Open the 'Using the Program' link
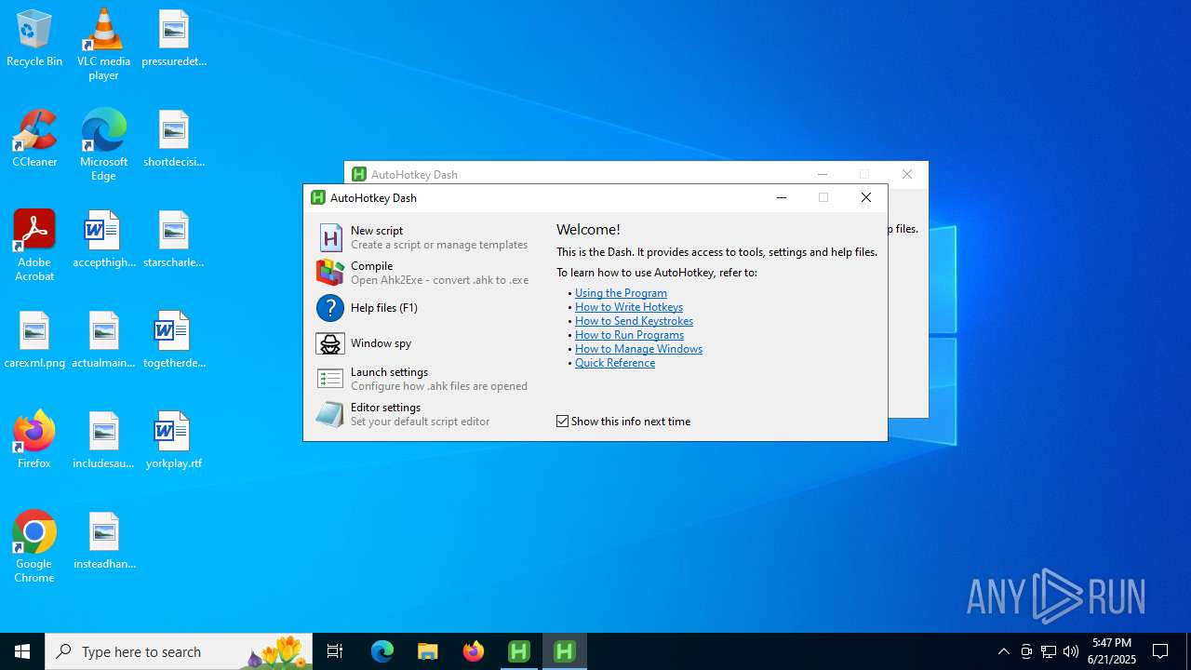 pos(621,293)
